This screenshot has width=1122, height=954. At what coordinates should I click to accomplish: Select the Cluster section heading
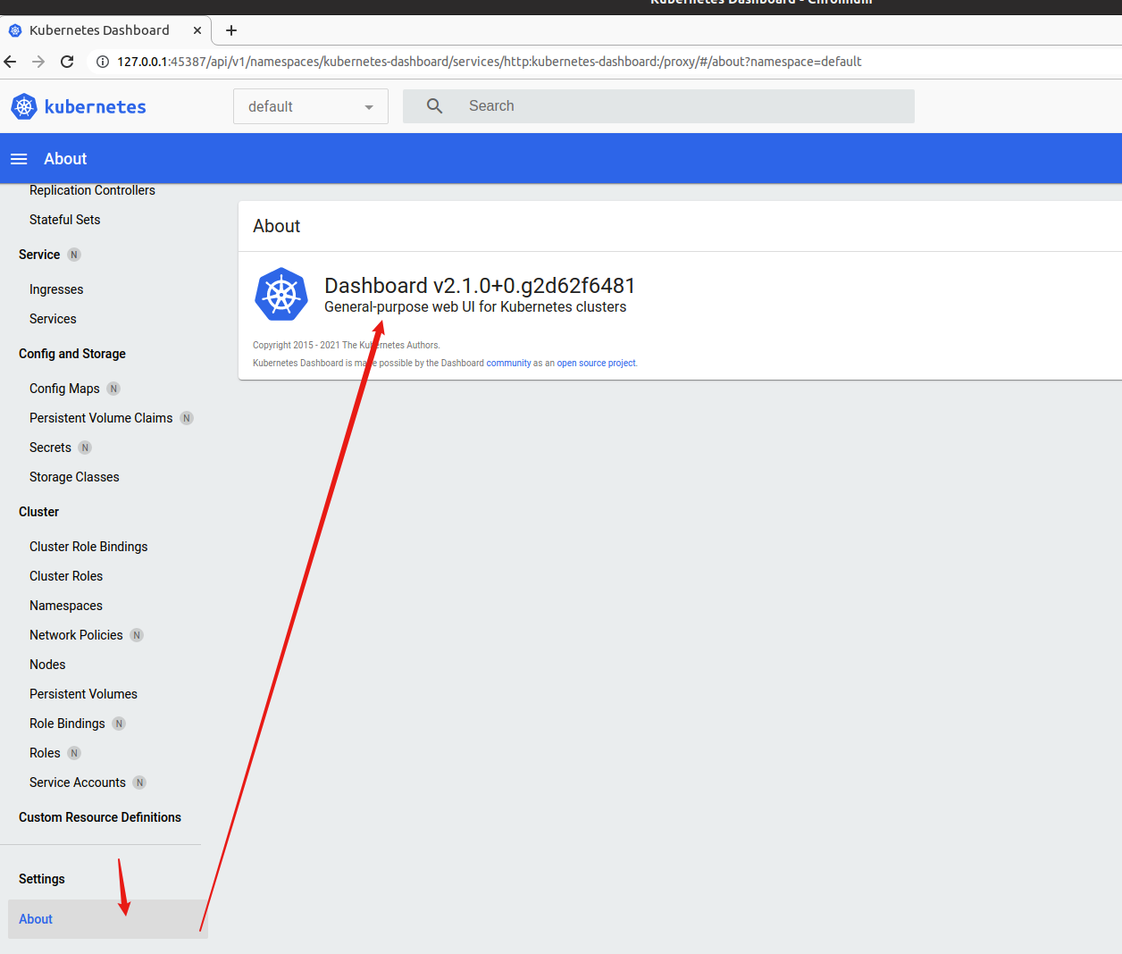click(x=38, y=512)
